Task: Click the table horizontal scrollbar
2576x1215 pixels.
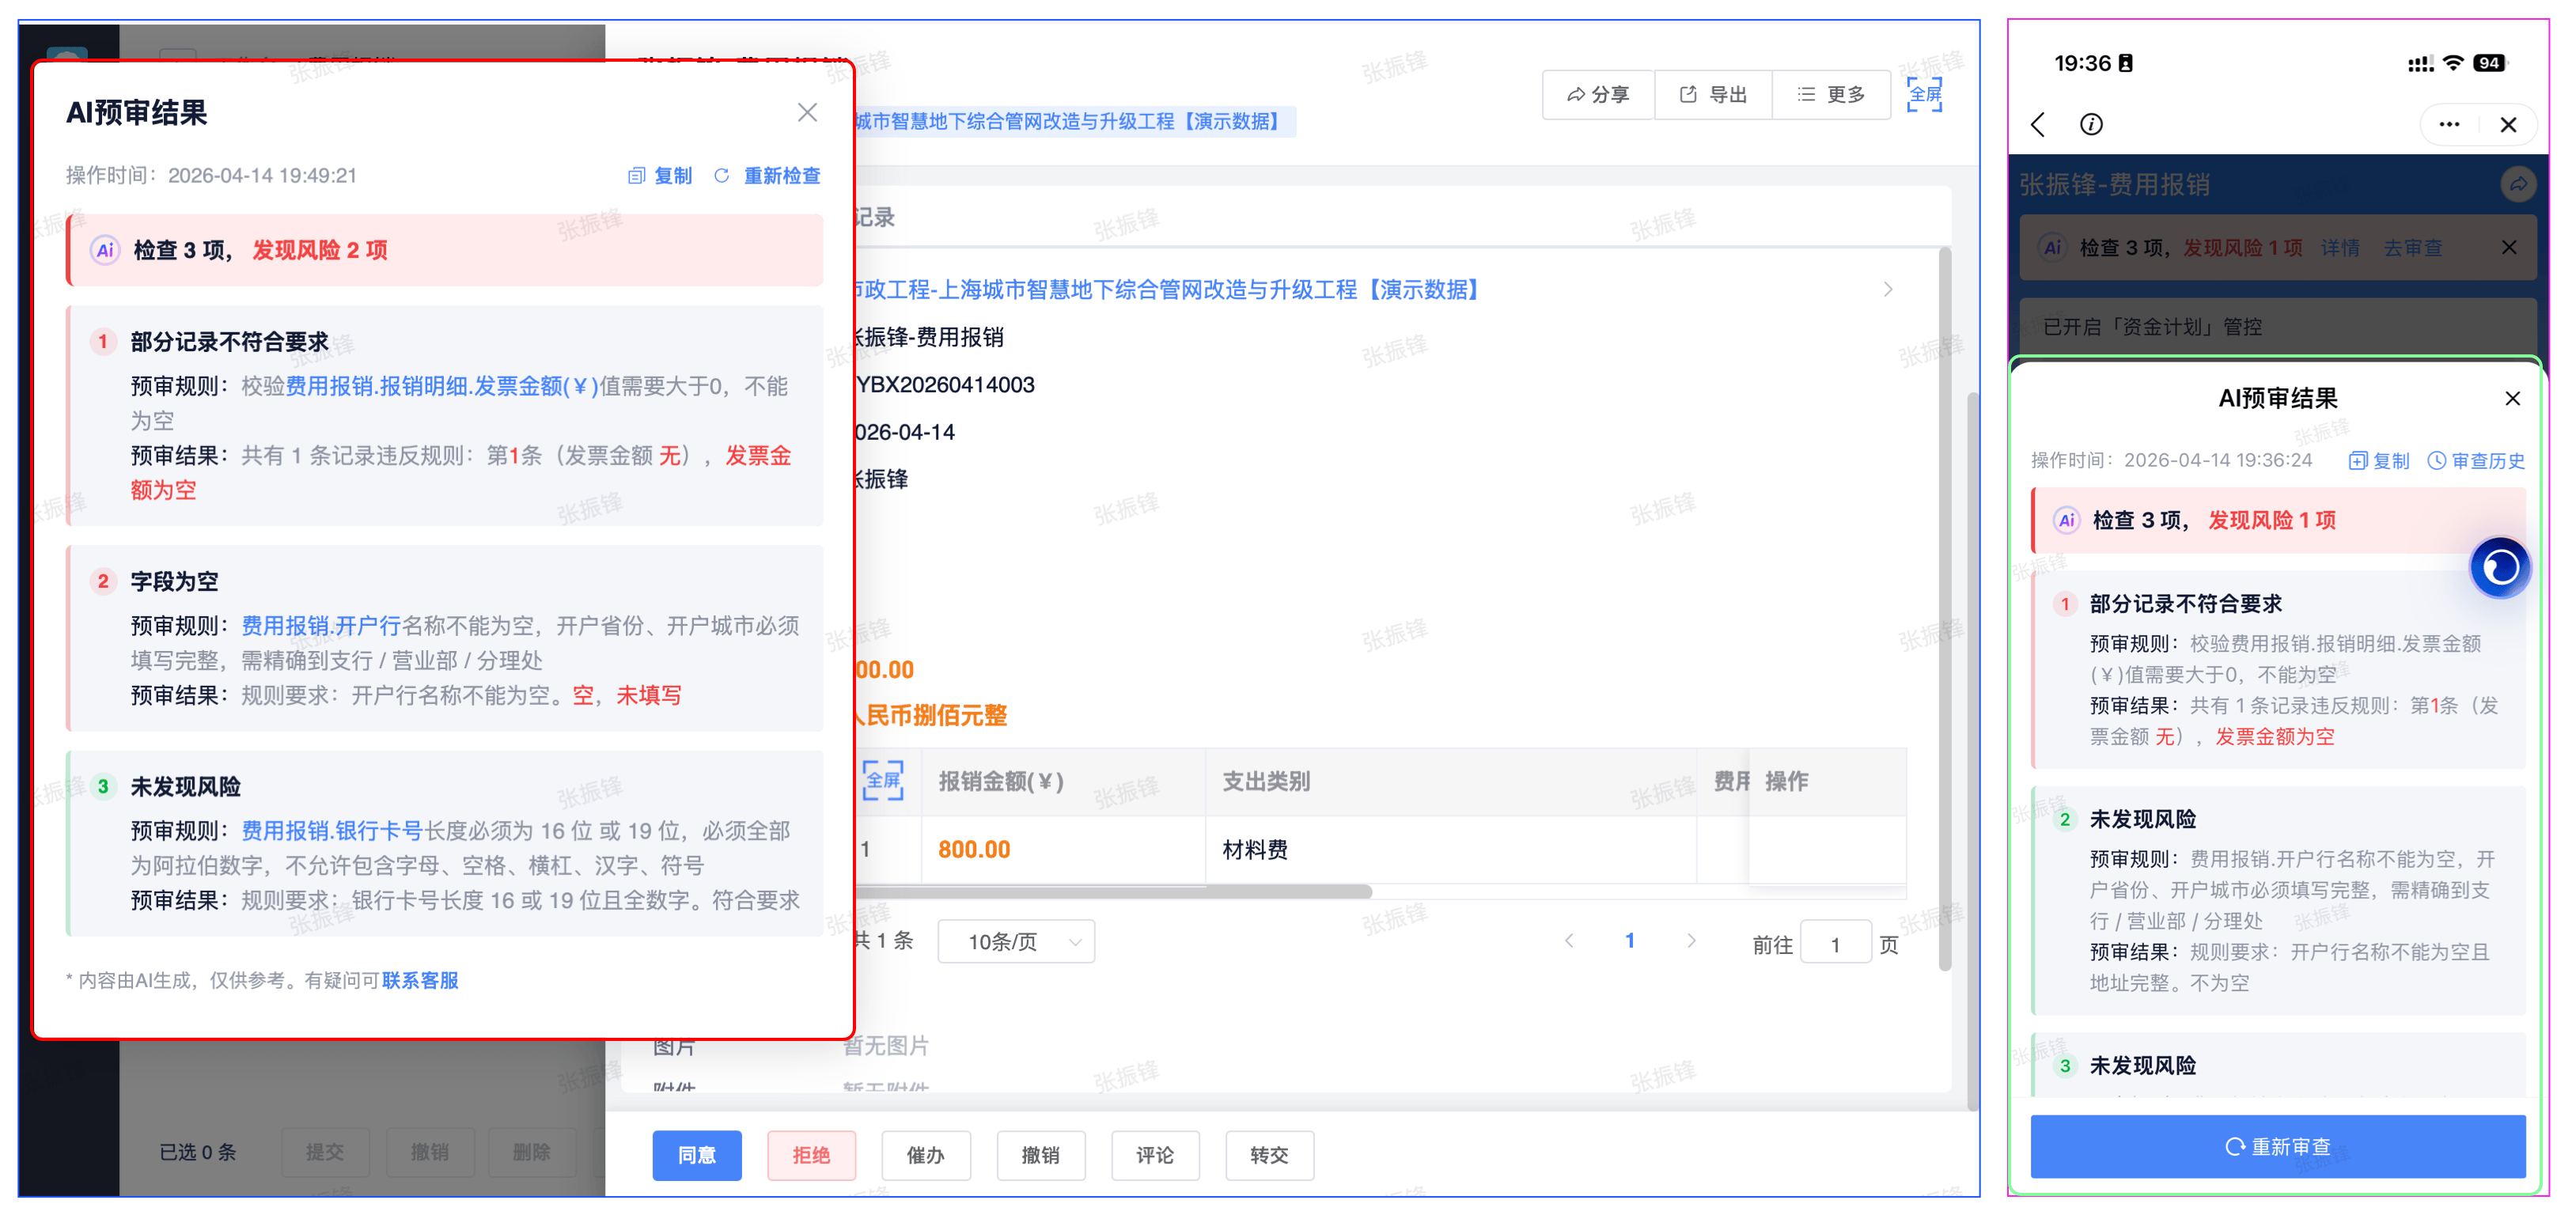Action: point(1110,892)
